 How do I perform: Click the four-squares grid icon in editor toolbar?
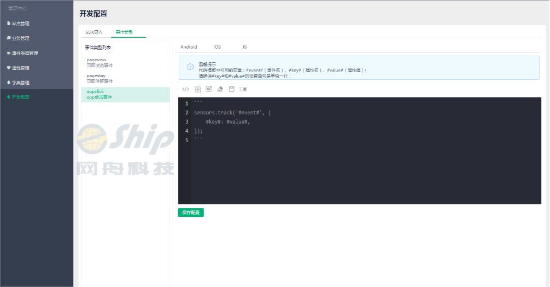(198, 89)
